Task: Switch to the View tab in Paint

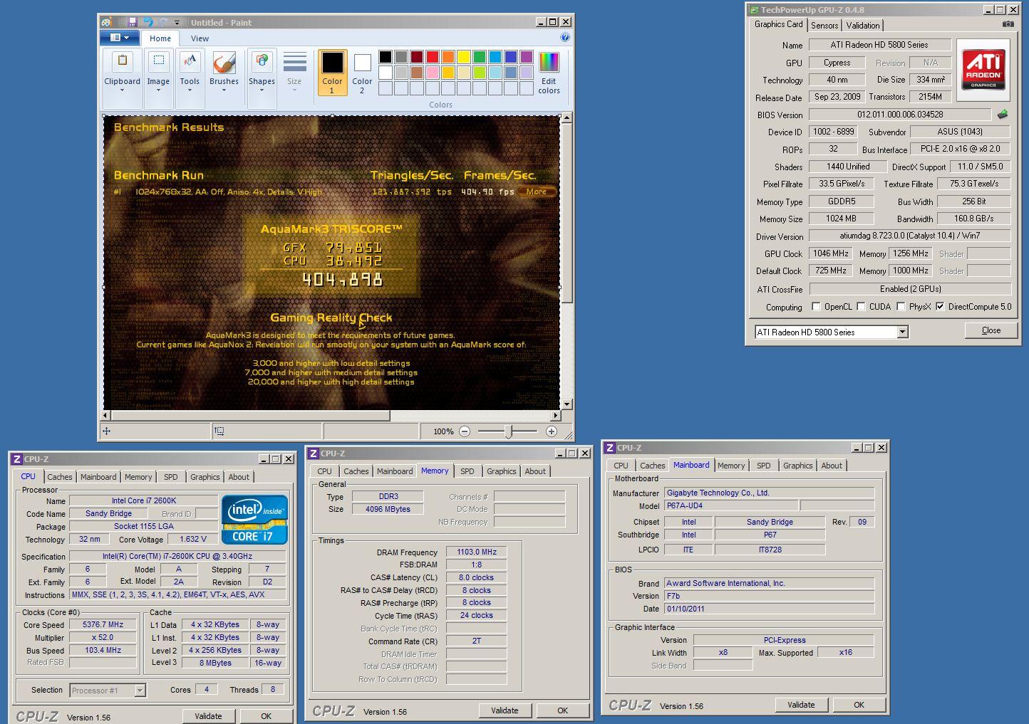Action: pos(200,38)
